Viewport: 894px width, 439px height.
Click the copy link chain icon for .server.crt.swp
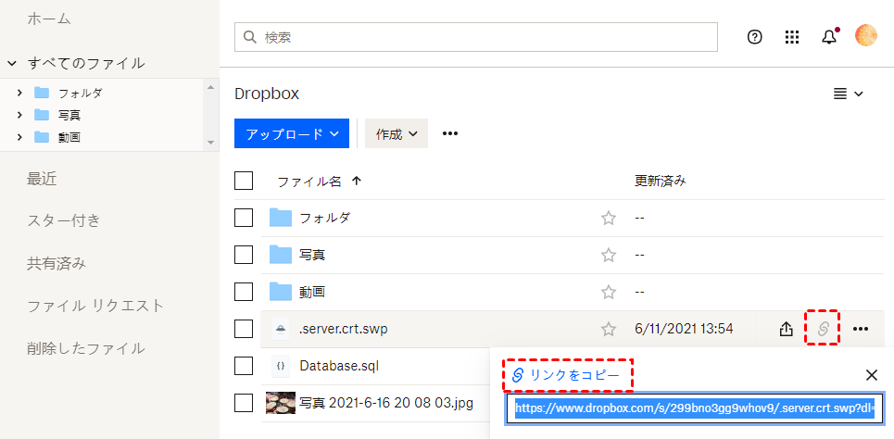823,329
